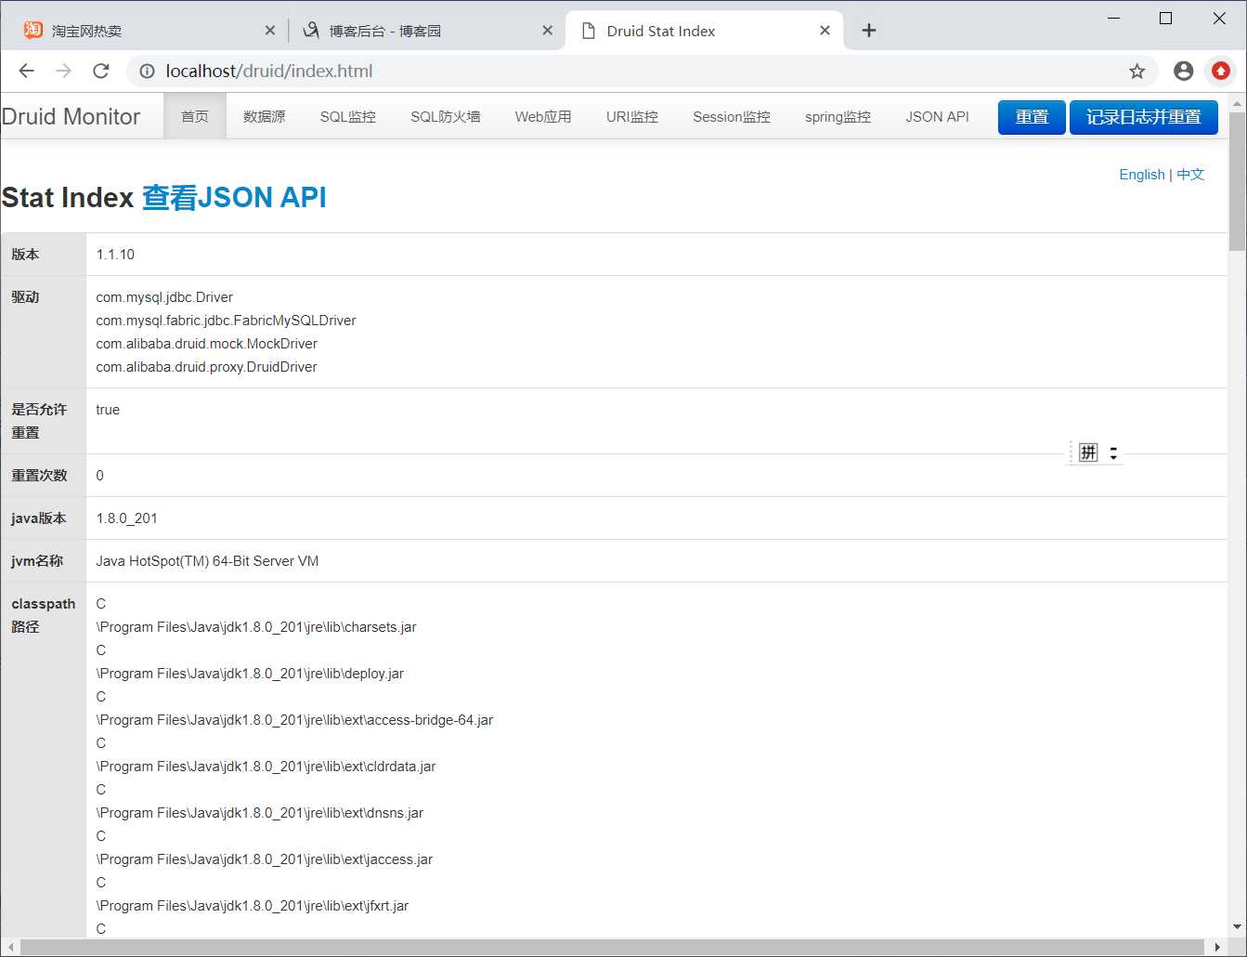Click the 驱动 row label
The width and height of the screenshot is (1247, 957).
(x=25, y=297)
